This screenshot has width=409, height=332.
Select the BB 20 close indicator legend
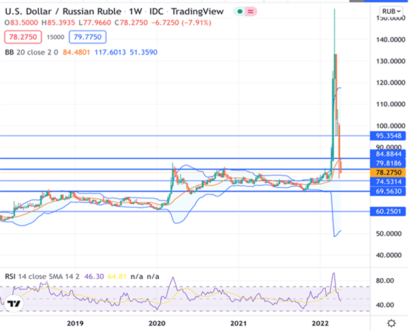[31, 52]
